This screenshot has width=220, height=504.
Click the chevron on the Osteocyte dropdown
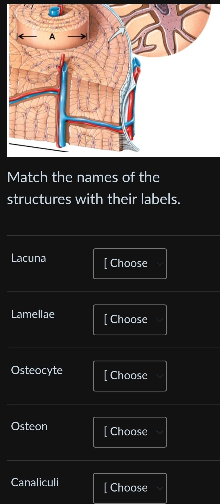coord(160,376)
